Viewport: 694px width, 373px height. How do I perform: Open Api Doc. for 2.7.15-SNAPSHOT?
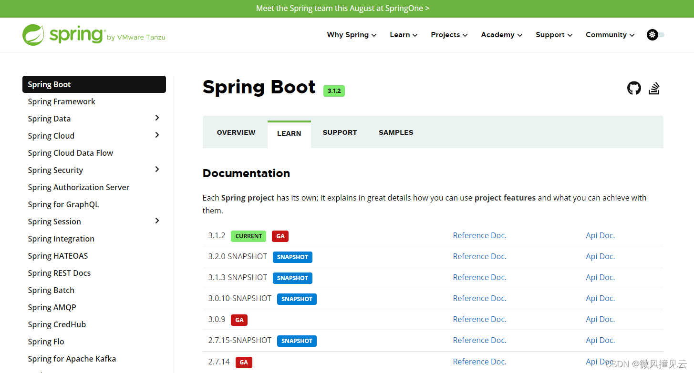click(600, 340)
